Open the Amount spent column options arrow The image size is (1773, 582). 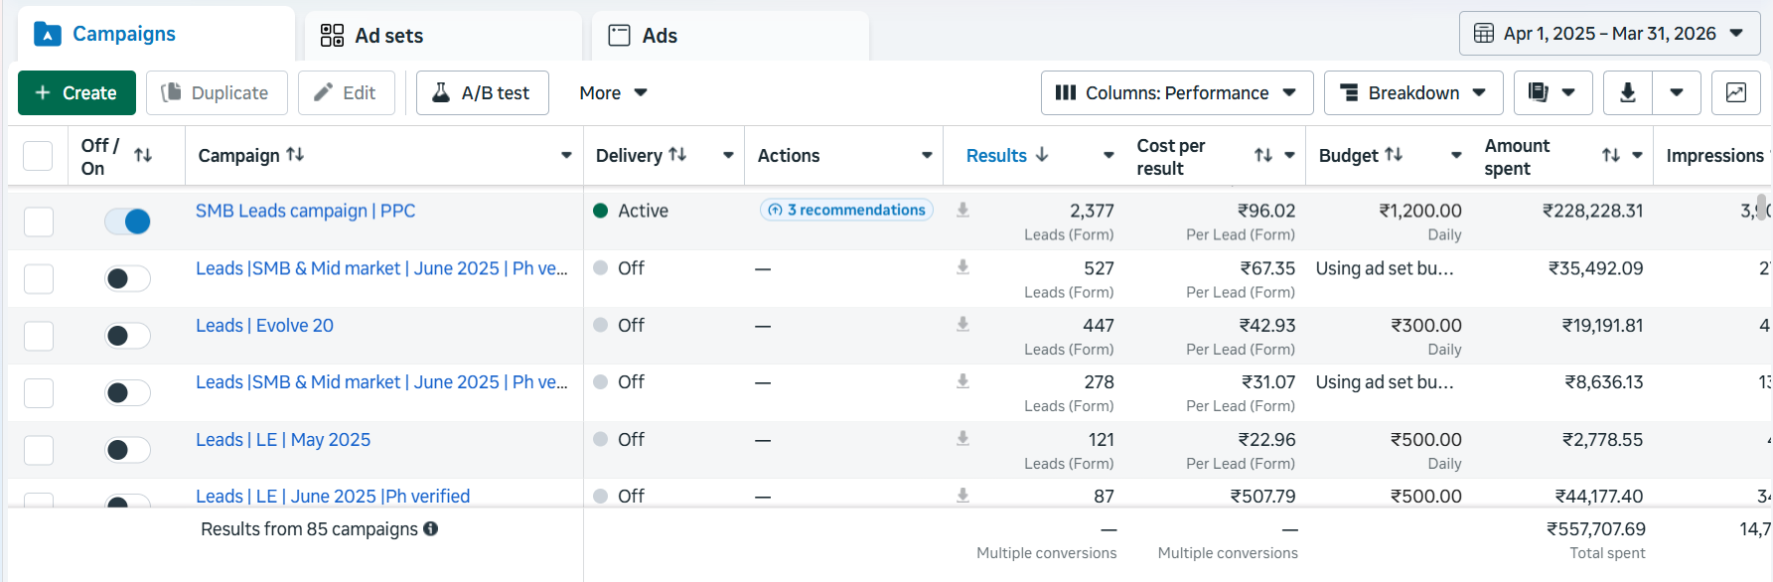tap(1637, 155)
